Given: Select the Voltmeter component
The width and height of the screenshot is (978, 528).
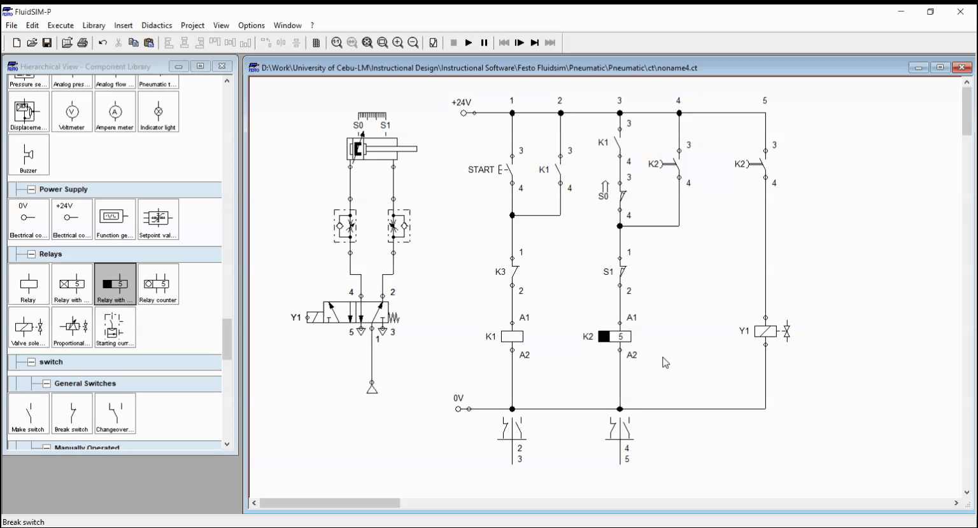Looking at the screenshot, I should click(72, 112).
